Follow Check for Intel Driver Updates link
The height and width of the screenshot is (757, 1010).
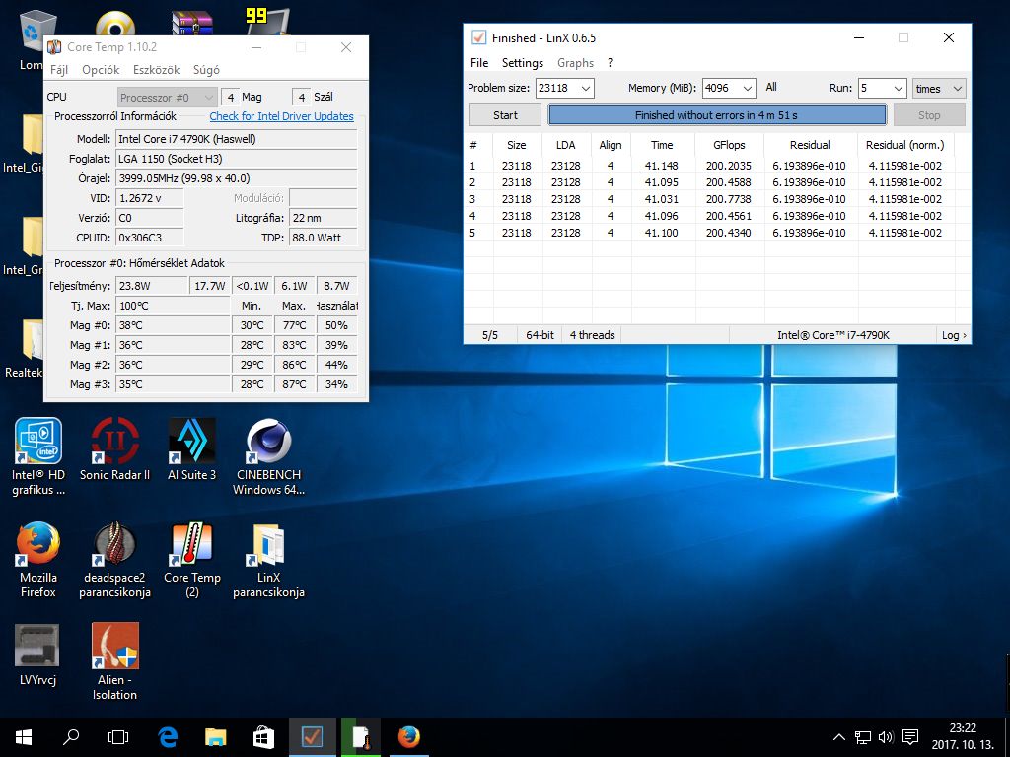click(281, 116)
